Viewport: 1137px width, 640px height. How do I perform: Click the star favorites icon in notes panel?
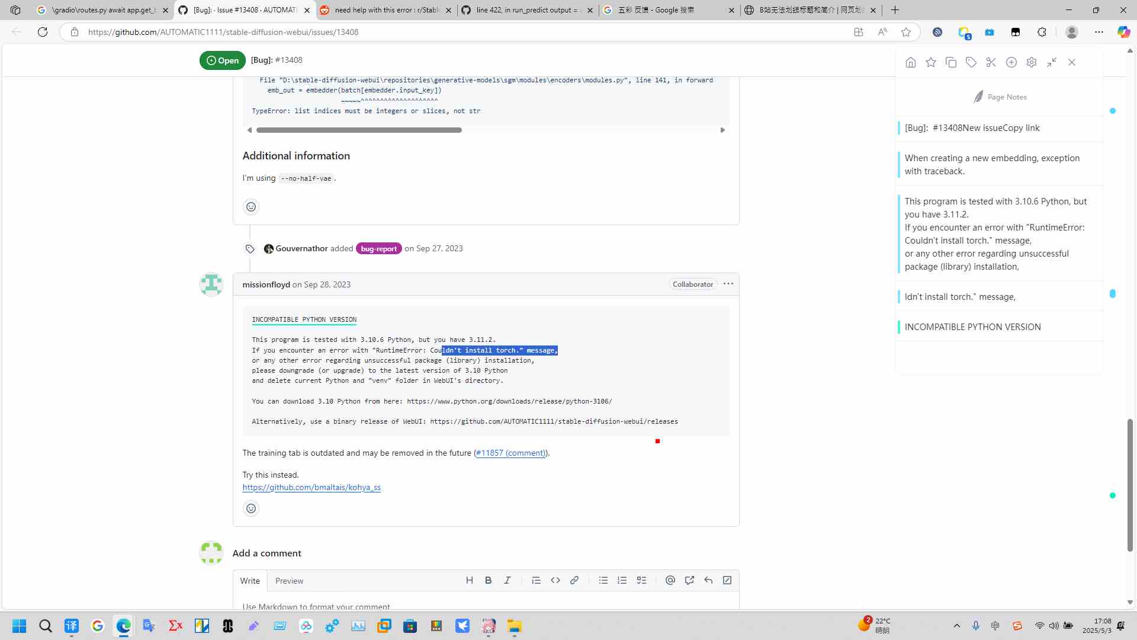tap(931, 62)
